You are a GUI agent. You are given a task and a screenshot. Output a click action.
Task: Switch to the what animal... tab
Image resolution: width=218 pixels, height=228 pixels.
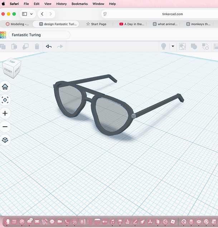[x=165, y=24]
